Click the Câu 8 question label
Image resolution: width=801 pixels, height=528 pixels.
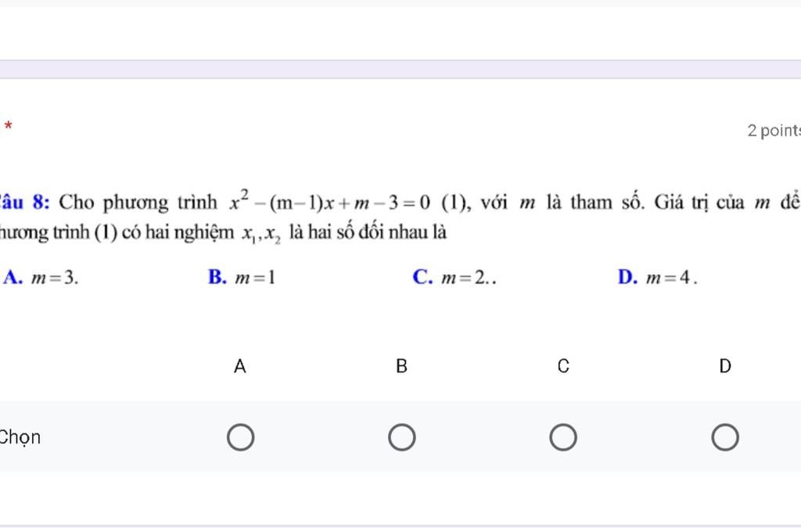click(x=24, y=203)
